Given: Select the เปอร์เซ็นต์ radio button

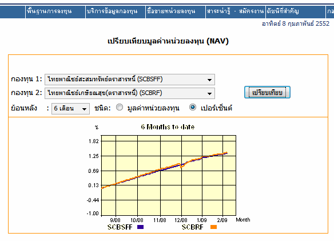Looking at the screenshot, I should [193, 107].
